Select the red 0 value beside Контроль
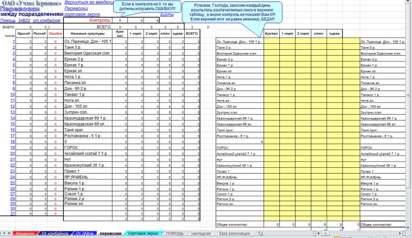The image size is (412, 238). [120, 20]
